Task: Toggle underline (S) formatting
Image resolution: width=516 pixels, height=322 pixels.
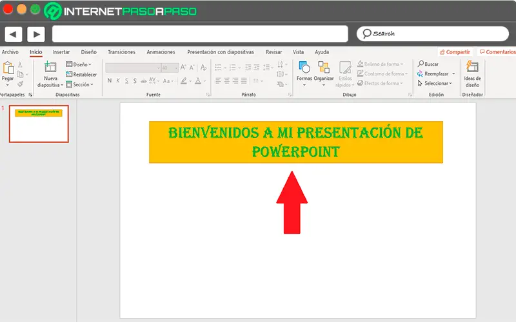Action: [126, 80]
